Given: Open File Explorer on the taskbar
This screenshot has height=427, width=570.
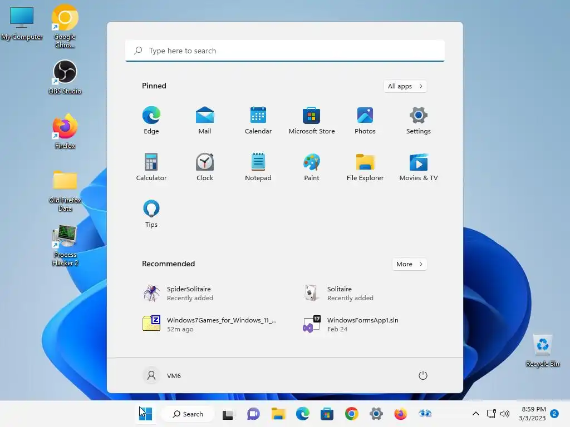Looking at the screenshot, I should coord(278,414).
